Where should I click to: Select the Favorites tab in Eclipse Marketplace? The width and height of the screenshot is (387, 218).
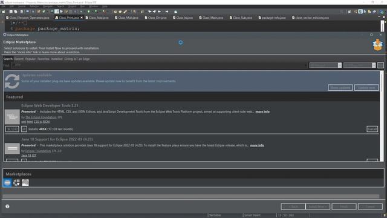click(x=43, y=59)
